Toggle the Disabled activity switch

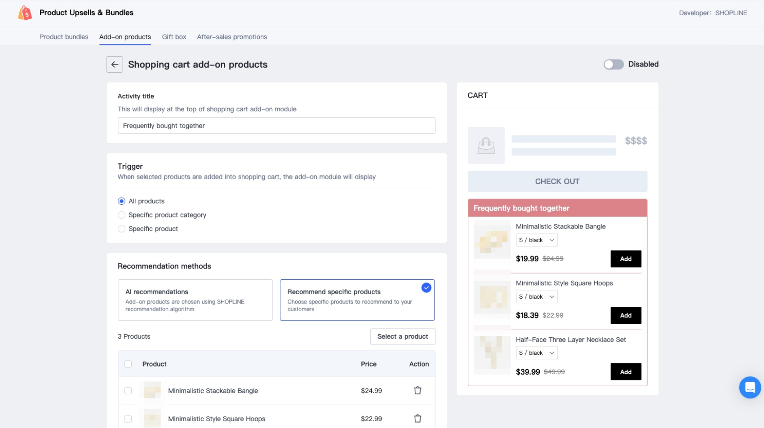pos(613,65)
